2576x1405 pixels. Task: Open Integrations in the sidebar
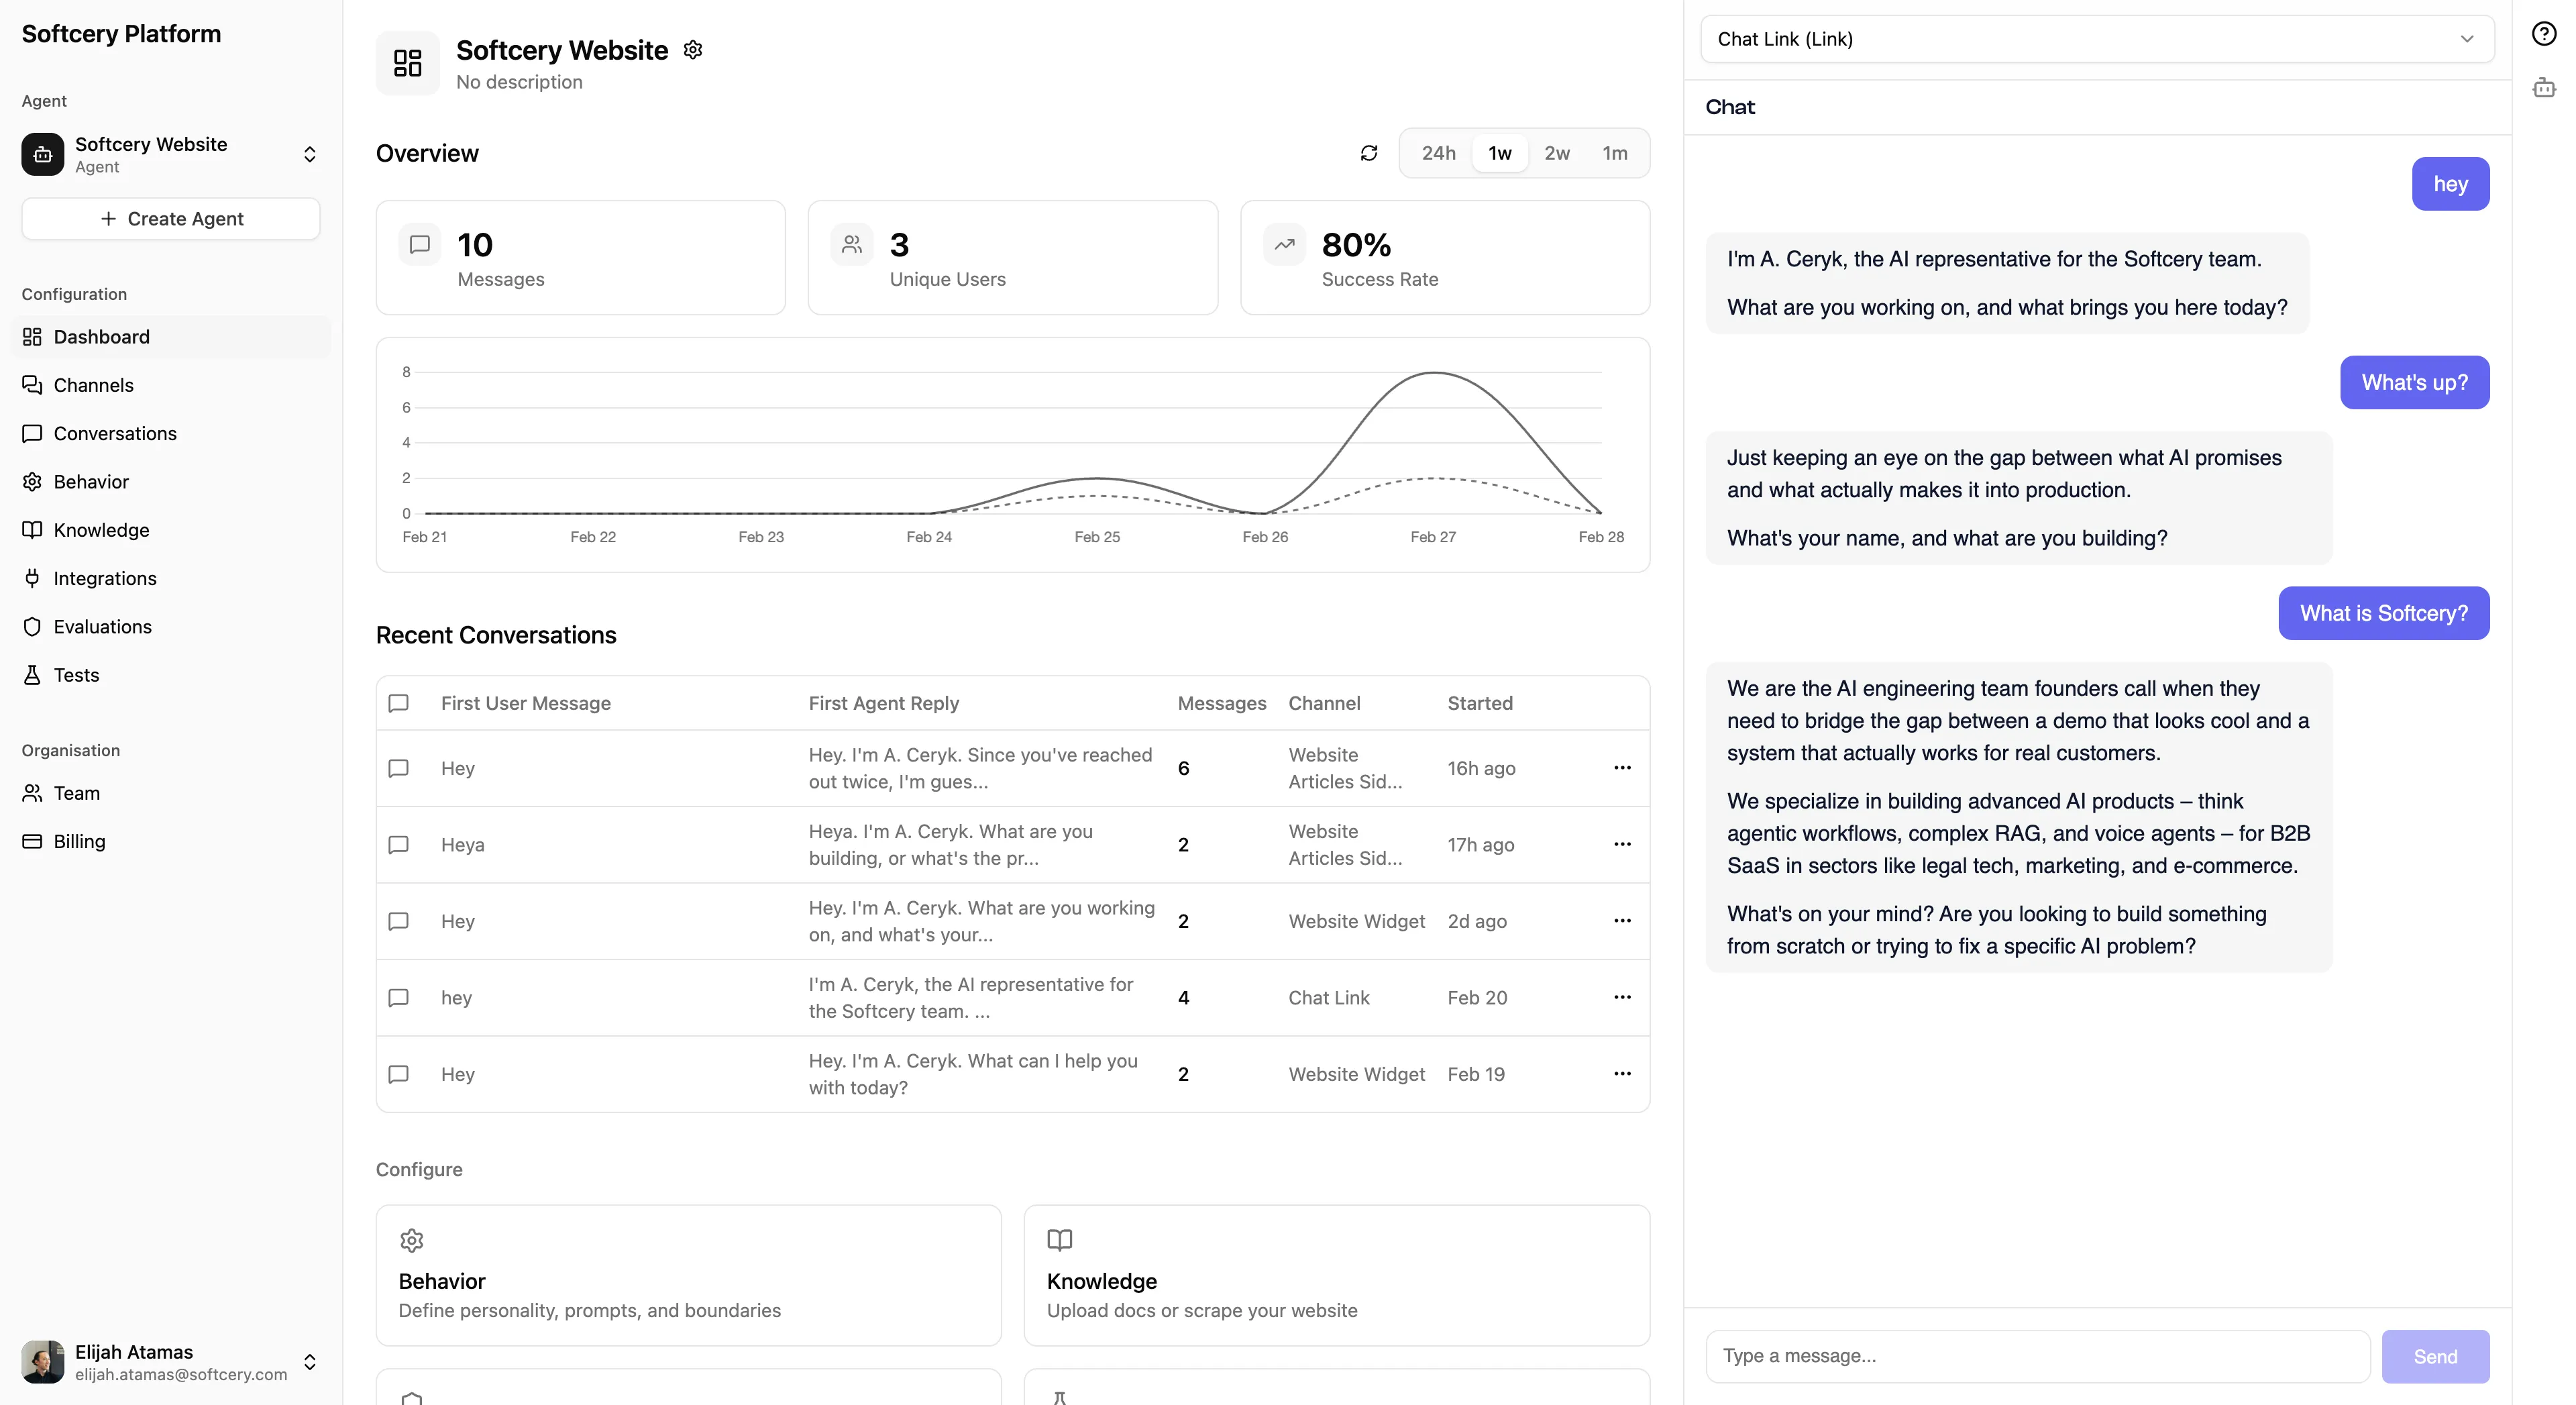[x=105, y=578]
